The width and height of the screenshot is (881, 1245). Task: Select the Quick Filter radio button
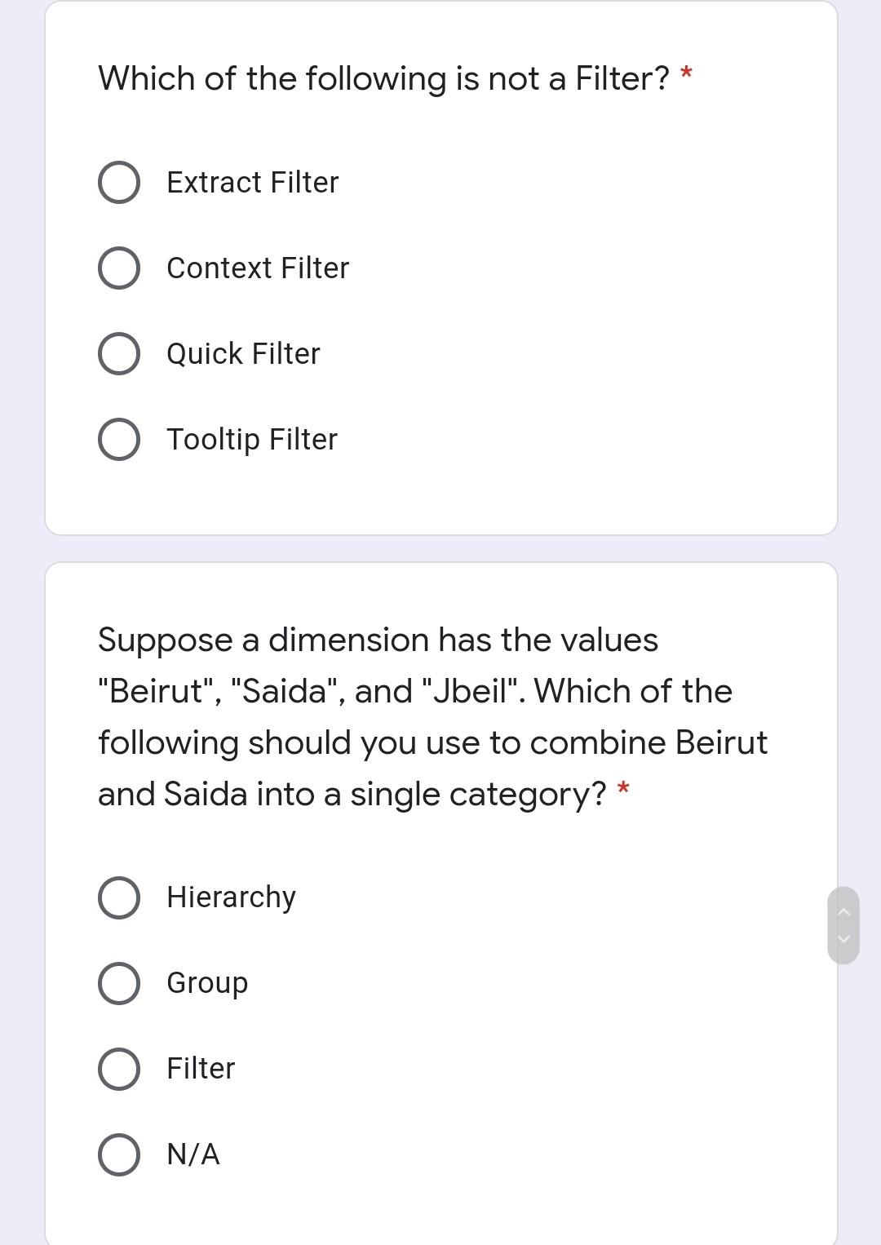click(118, 352)
